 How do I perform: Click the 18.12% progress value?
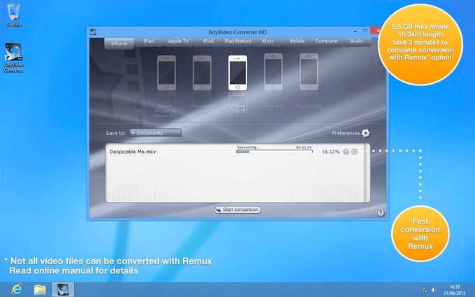pyautogui.click(x=330, y=152)
